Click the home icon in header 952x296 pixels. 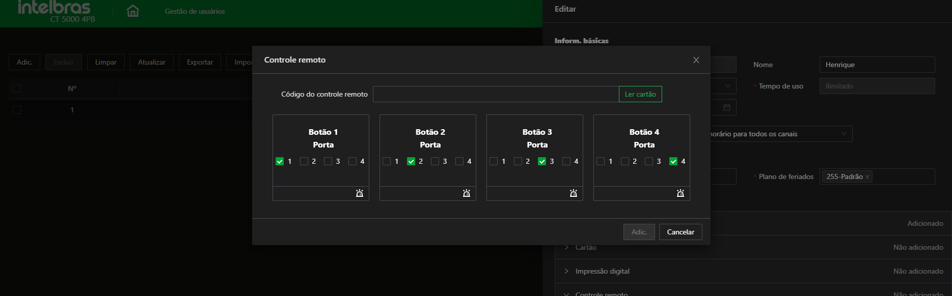[133, 11]
